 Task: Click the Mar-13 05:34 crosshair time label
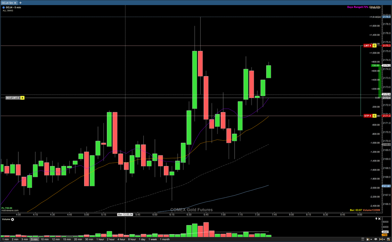click(x=125, y=215)
